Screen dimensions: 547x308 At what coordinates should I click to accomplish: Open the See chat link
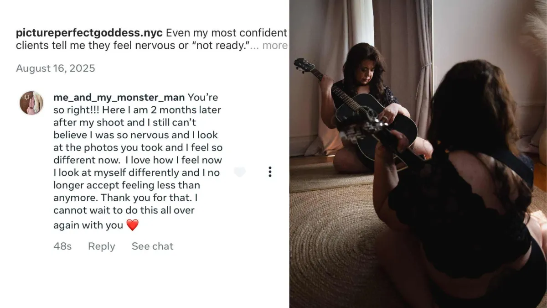[x=152, y=246]
